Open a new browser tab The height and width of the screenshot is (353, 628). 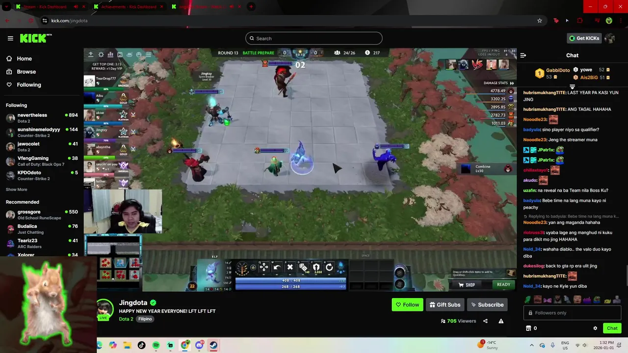[251, 7]
